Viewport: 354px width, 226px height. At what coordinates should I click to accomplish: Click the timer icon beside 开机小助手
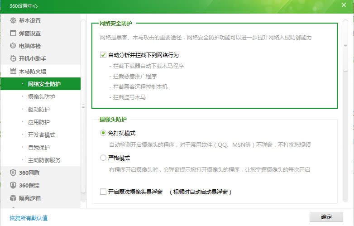(x=13, y=58)
